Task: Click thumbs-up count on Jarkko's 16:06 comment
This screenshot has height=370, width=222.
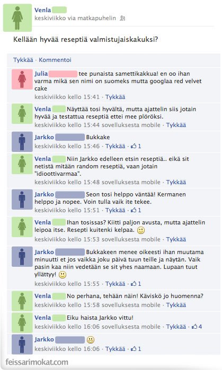Action: click(136, 348)
